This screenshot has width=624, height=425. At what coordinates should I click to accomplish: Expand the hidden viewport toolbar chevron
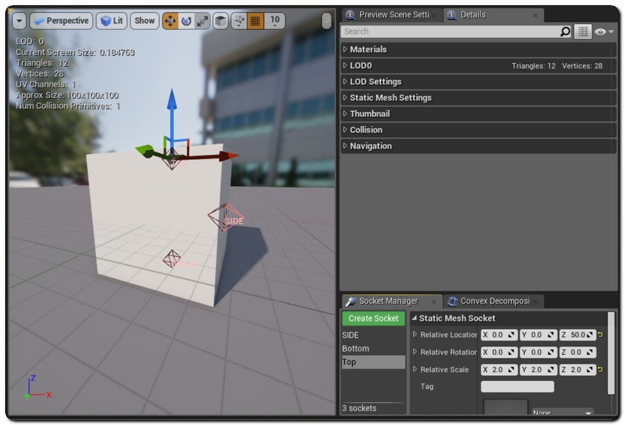[x=326, y=21]
